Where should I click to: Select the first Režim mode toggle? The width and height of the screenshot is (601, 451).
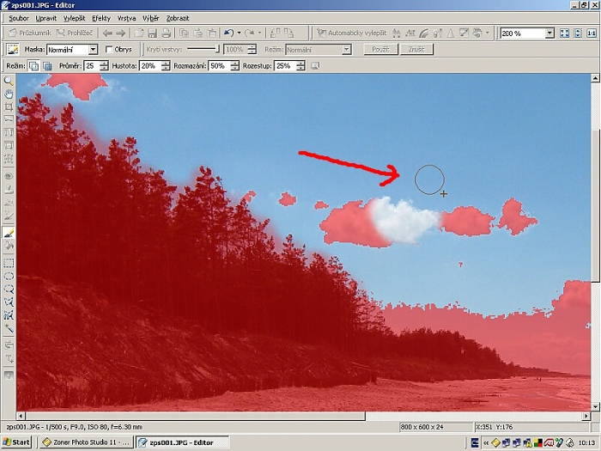34,65
